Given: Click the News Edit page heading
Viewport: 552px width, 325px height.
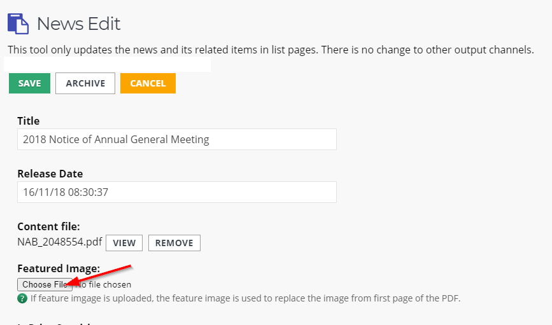Looking at the screenshot, I should (x=78, y=24).
